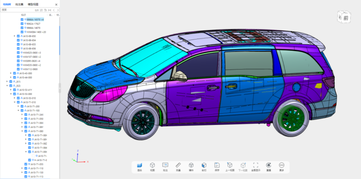Click the 批注 annotation tool icon

pyautogui.click(x=165, y=165)
